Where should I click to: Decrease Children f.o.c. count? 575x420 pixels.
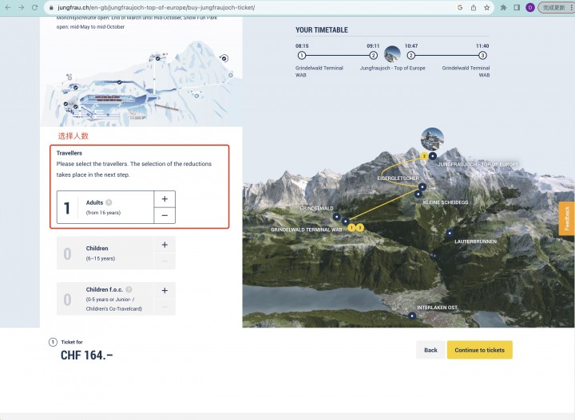click(x=165, y=307)
